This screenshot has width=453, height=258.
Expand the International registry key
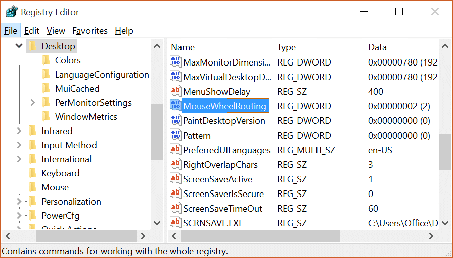point(19,159)
